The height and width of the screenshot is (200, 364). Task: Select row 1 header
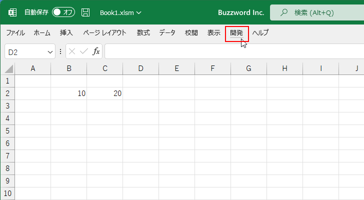[x=7, y=81]
